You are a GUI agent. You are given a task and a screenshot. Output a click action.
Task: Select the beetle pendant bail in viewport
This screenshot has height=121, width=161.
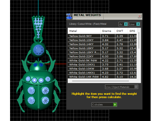tap(38, 28)
